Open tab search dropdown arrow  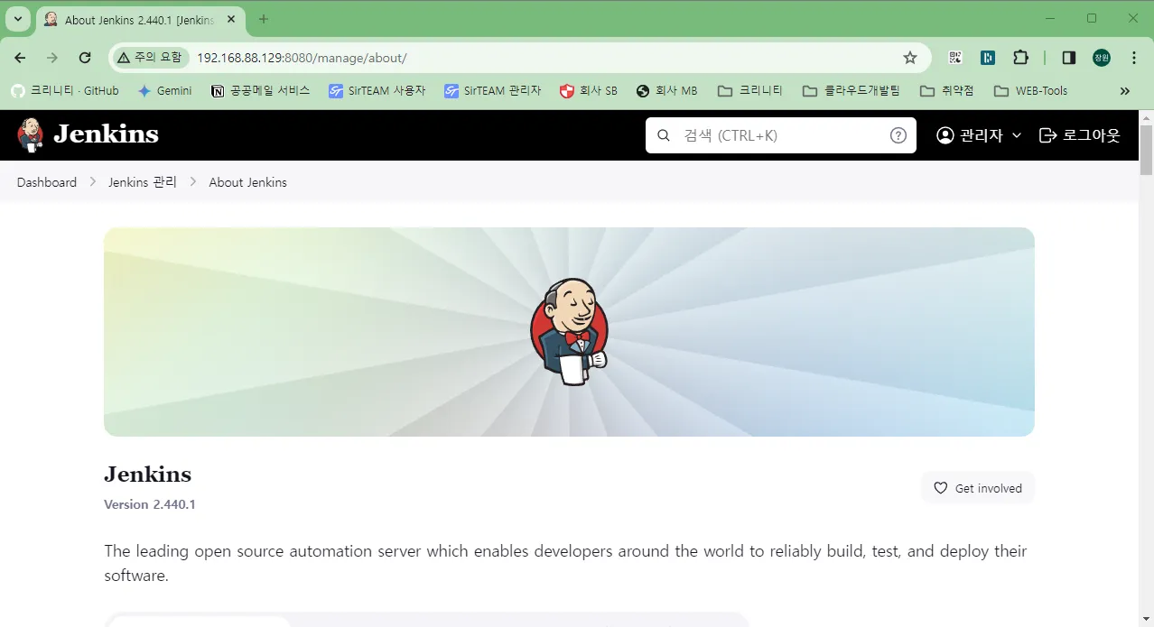coord(17,19)
